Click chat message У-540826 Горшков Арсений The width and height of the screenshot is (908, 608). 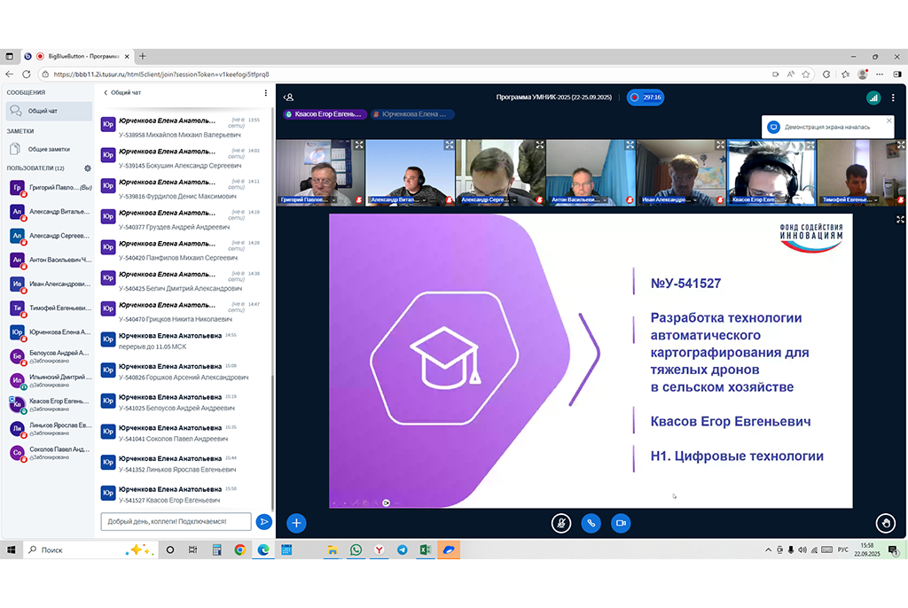point(183,378)
